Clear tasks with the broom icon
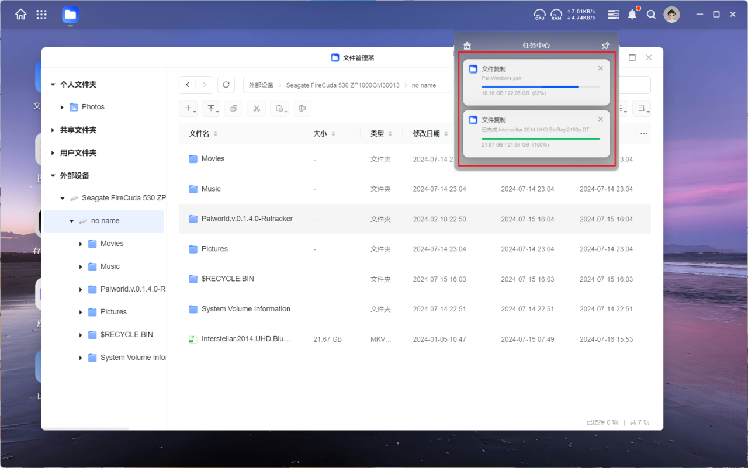 pyautogui.click(x=467, y=46)
